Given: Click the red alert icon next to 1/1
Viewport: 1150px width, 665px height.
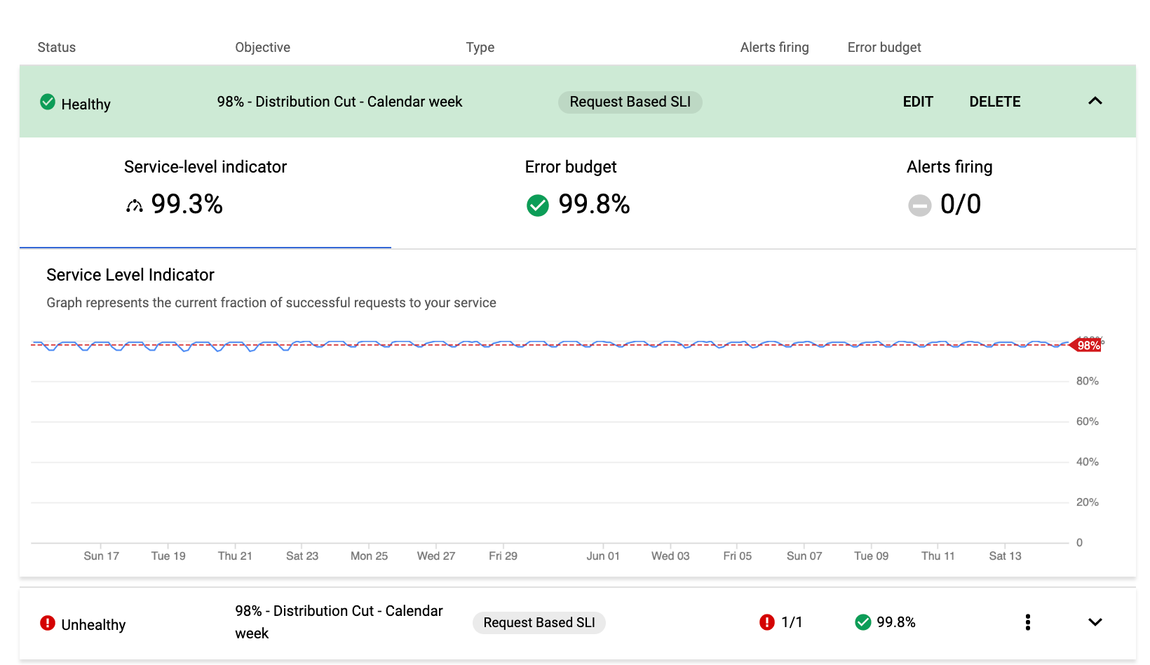Looking at the screenshot, I should (x=767, y=622).
